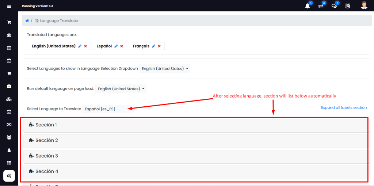Open the list sidebar icon
Image resolution: width=374 pixels, height=186 pixels.
tap(9, 163)
